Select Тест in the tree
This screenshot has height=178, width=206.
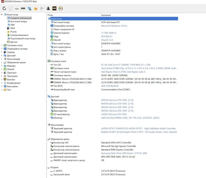9,90
